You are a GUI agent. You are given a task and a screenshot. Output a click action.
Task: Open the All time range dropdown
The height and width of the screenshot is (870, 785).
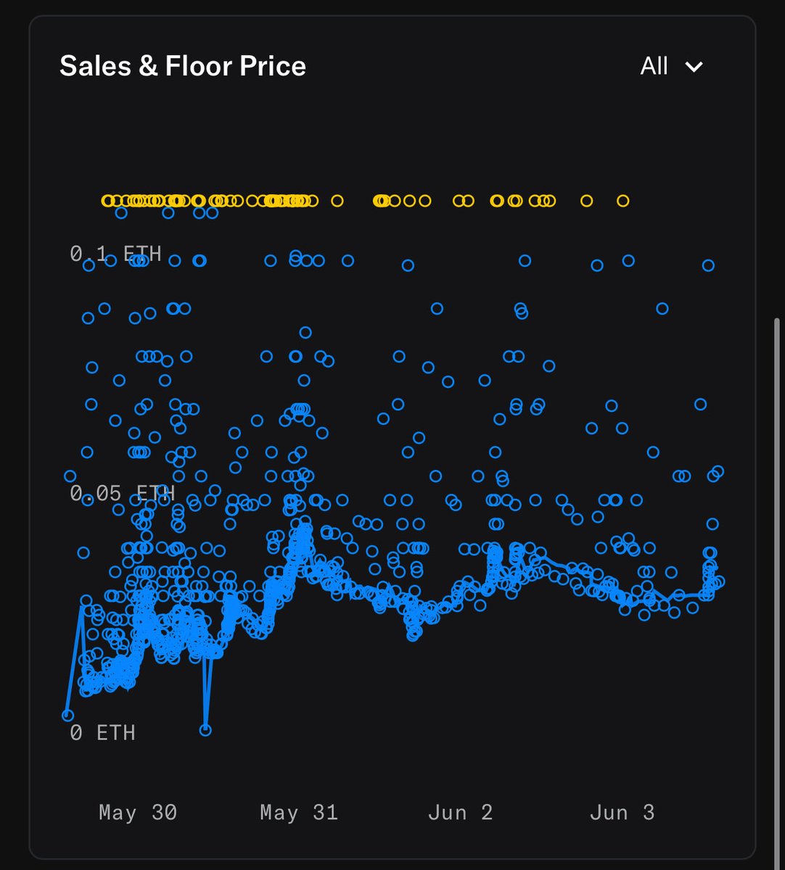[x=672, y=67]
